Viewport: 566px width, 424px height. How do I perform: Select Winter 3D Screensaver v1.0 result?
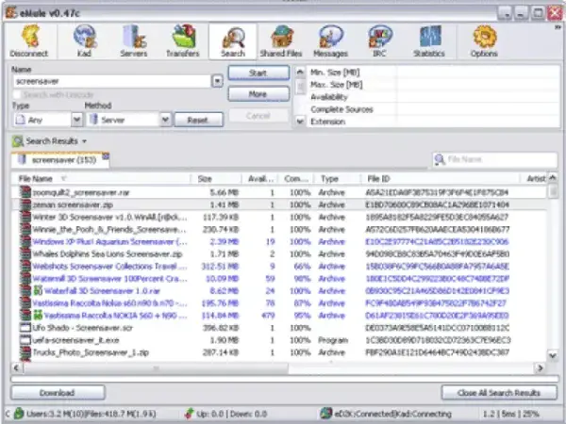[x=278, y=217]
